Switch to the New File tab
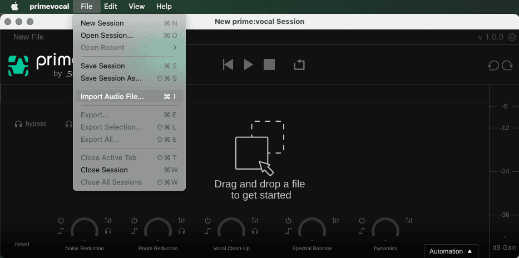Screen dimensions: 519x258 point(28,37)
